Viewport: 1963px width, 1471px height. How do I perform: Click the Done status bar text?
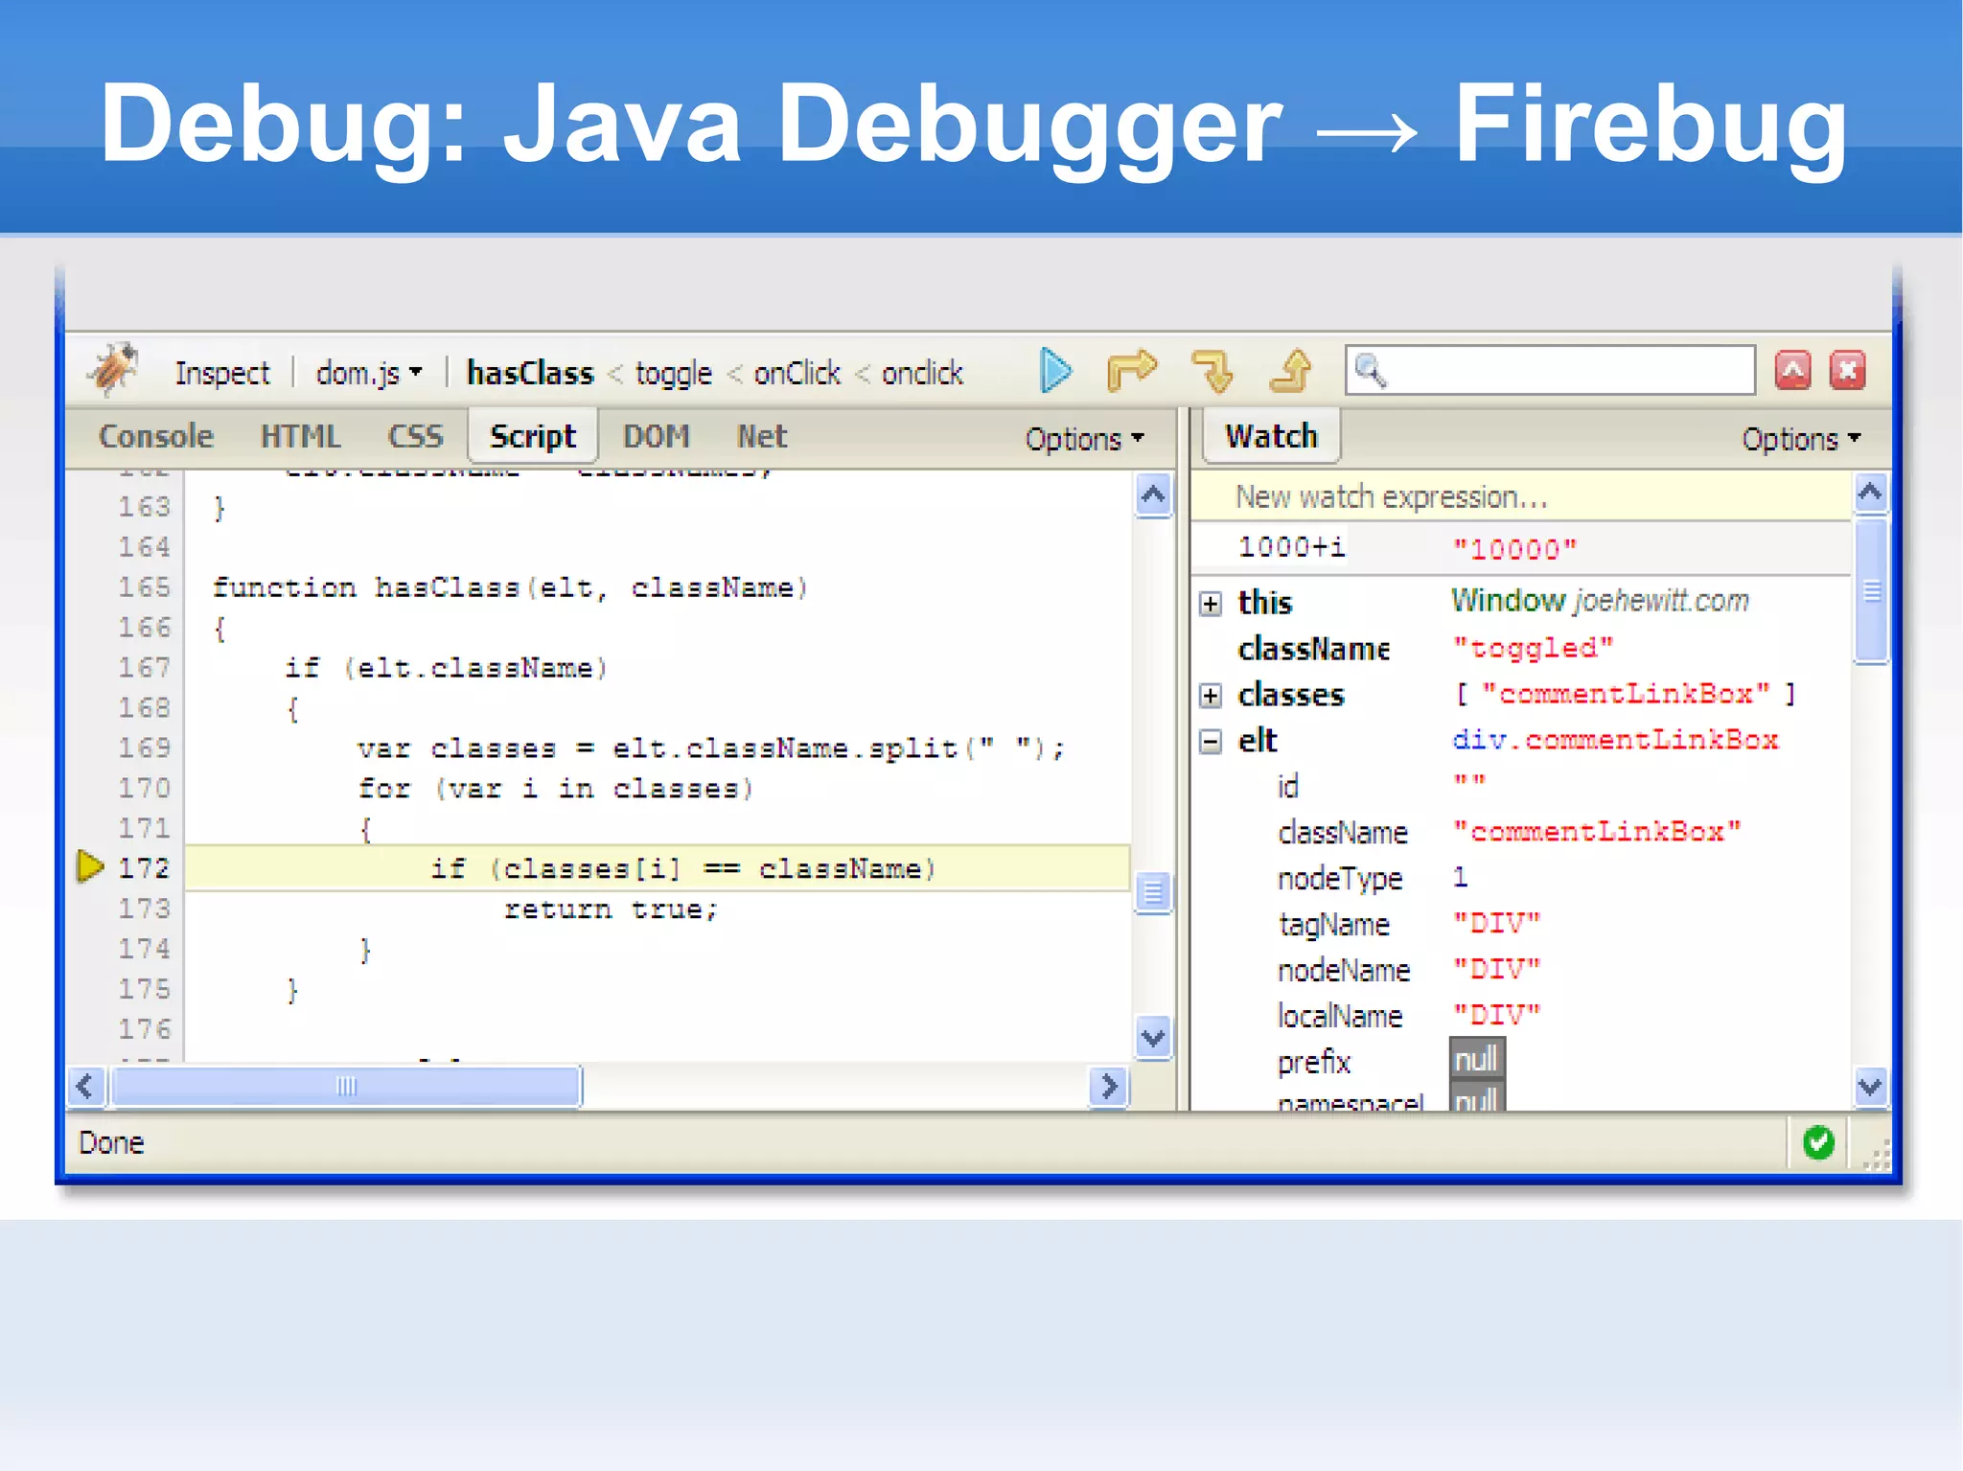[111, 1142]
